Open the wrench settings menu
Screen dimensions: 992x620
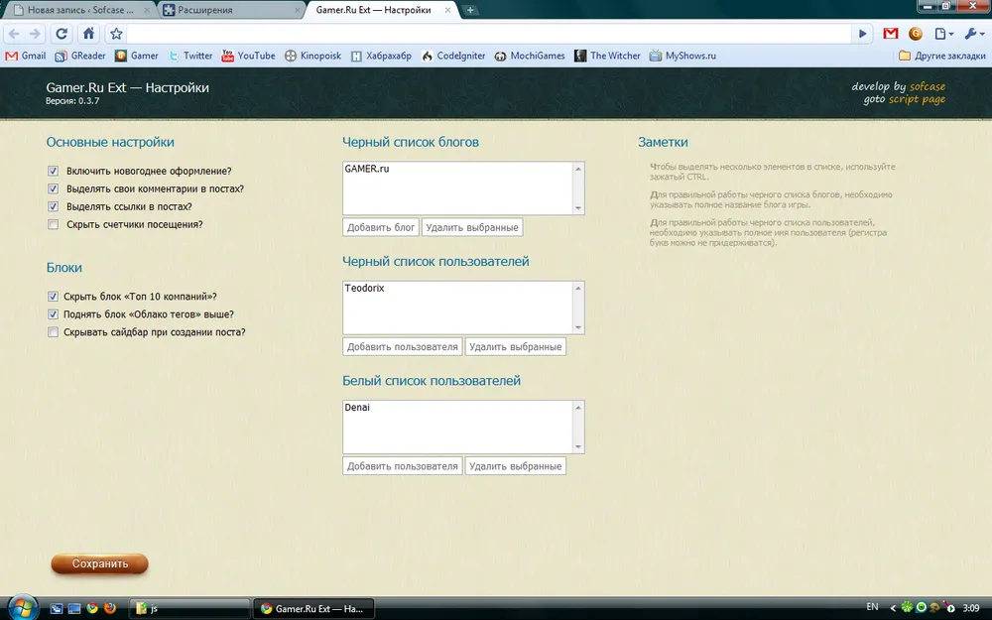(x=971, y=34)
